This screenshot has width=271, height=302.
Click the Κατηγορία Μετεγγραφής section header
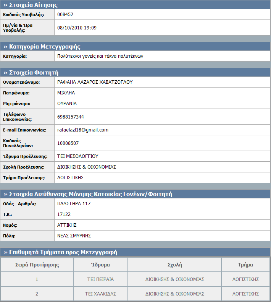click(x=135, y=47)
